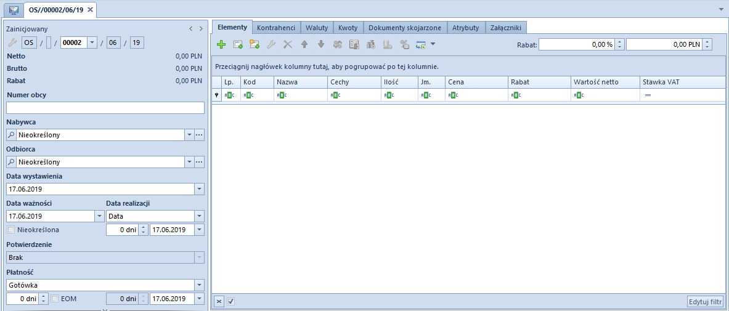Open the Data realizacji date picker dropdown

(x=199, y=230)
